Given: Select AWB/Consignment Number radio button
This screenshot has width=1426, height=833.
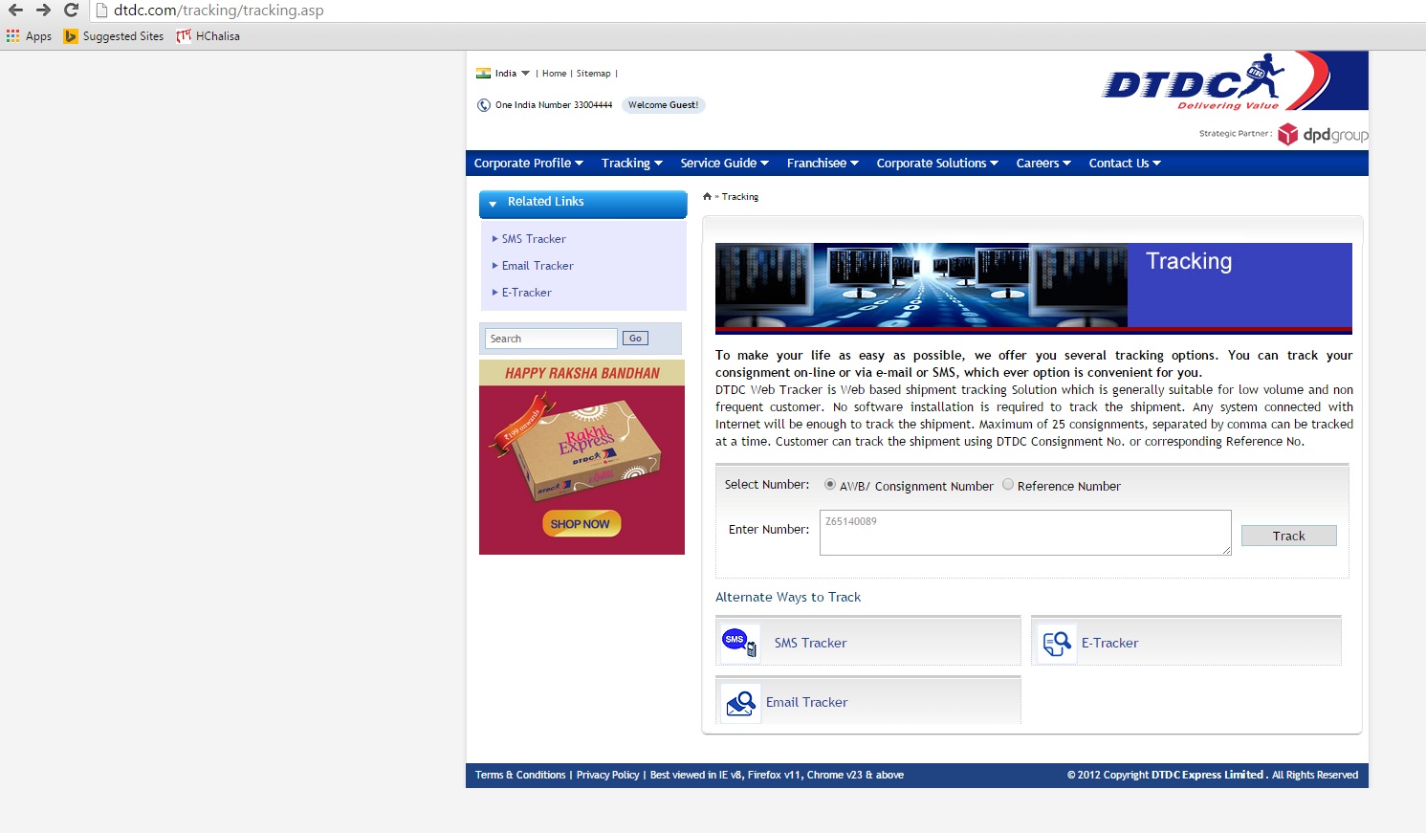Looking at the screenshot, I should coord(829,485).
